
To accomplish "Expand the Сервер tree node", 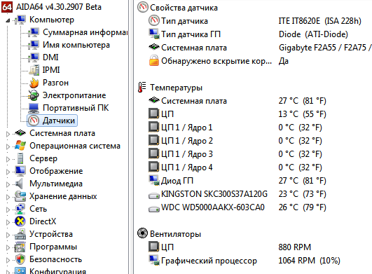I will pyautogui.click(x=8, y=159).
